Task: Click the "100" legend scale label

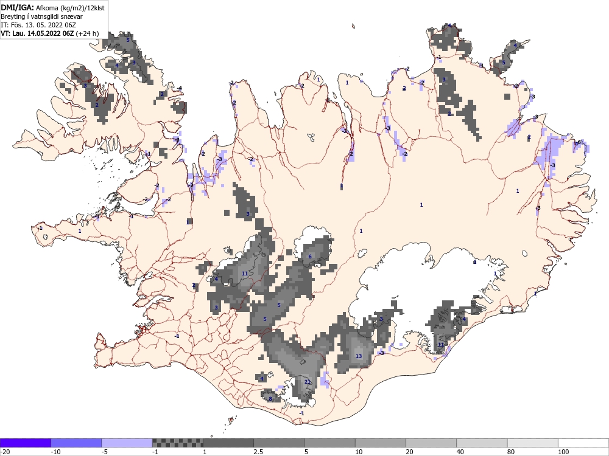Action: tap(563, 452)
